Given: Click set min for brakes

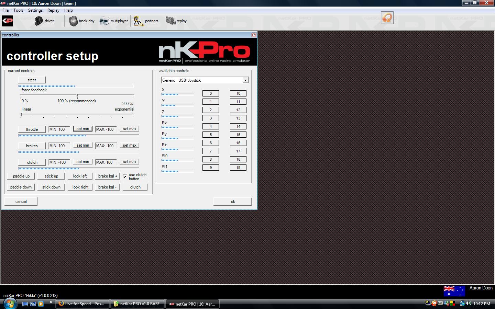Looking at the screenshot, I should click(83, 146).
